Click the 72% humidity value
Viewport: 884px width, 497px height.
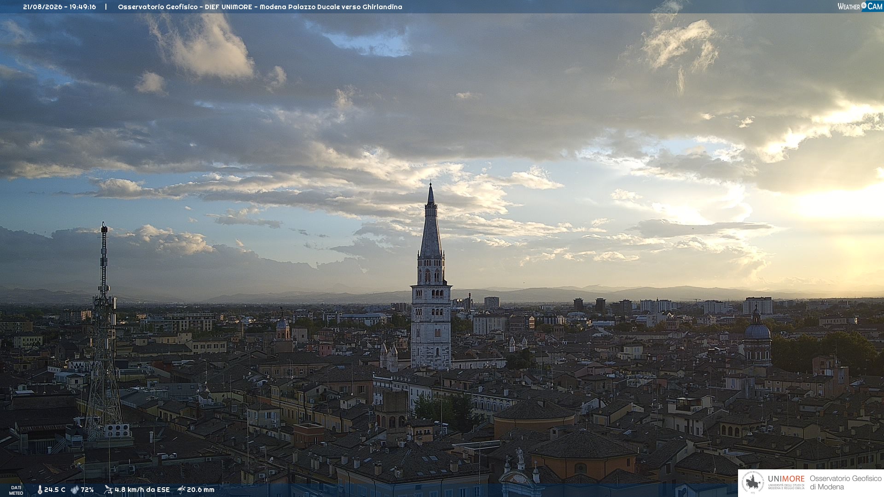[x=87, y=490]
